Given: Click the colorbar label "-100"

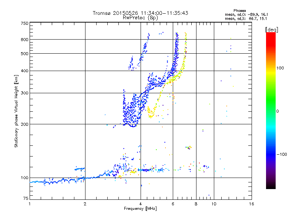Looking at the screenshot, I should [282, 154].
